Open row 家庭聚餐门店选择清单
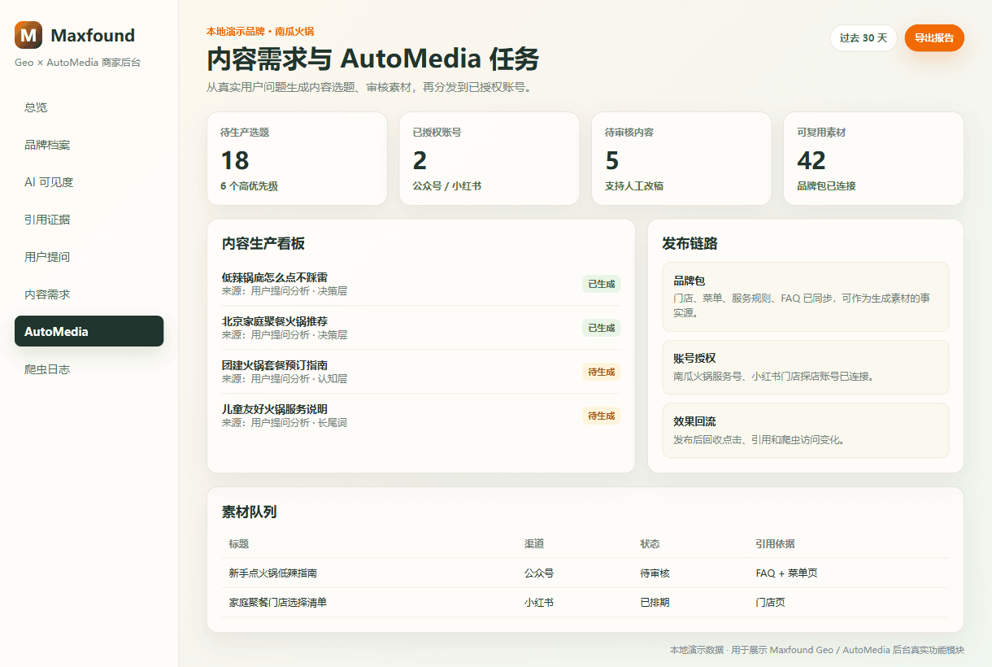The width and height of the screenshot is (992, 667). [x=585, y=603]
